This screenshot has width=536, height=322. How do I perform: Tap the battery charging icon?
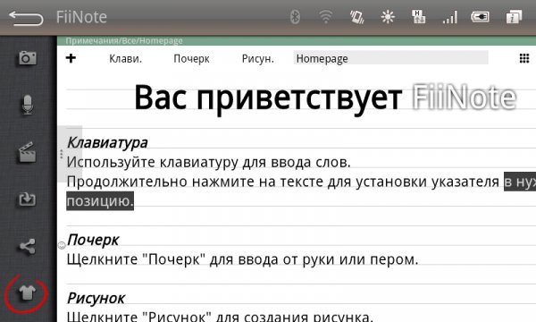pos(480,17)
